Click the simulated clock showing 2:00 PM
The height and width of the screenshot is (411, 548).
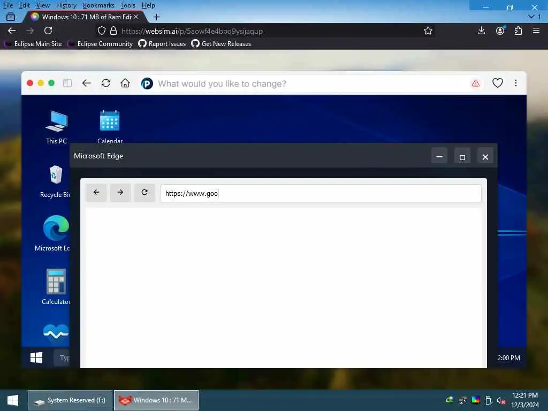509,358
